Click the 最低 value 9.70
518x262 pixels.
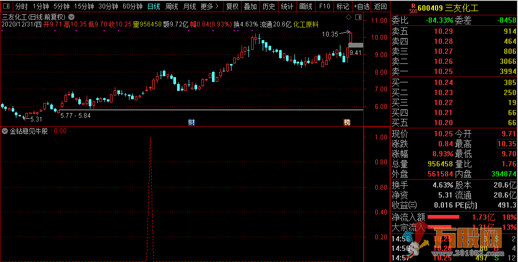tap(509, 153)
